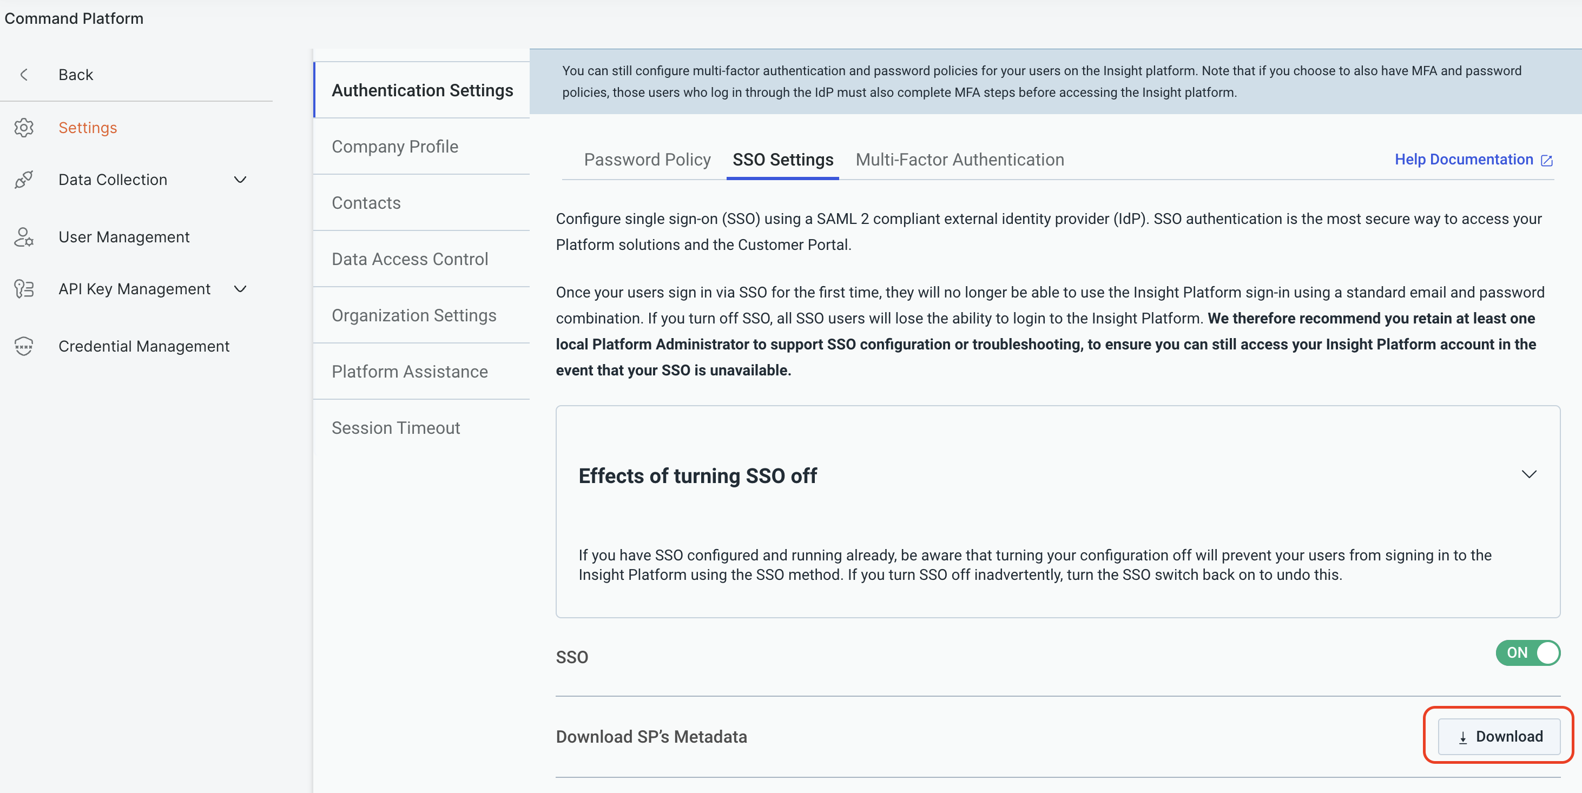Switch to the Password Policy tab

click(x=647, y=160)
